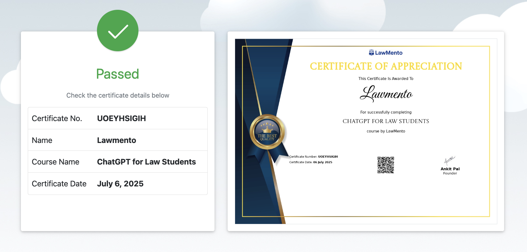Image resolution: width=527 pixels, height=252 pixels.
Task: Click the small "Certificate Number: UOEYHSIGIH" line
Action: (313, 157)
